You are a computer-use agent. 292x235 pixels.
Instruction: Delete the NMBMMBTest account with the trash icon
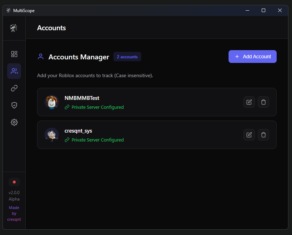pos(263,102)
